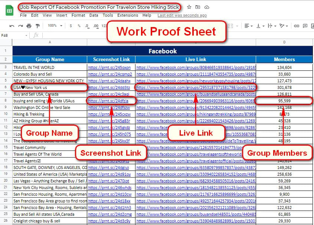Increase decimal places
Image resolution: width=314 pixels, height=225 pixels.
tap(96, 26)
